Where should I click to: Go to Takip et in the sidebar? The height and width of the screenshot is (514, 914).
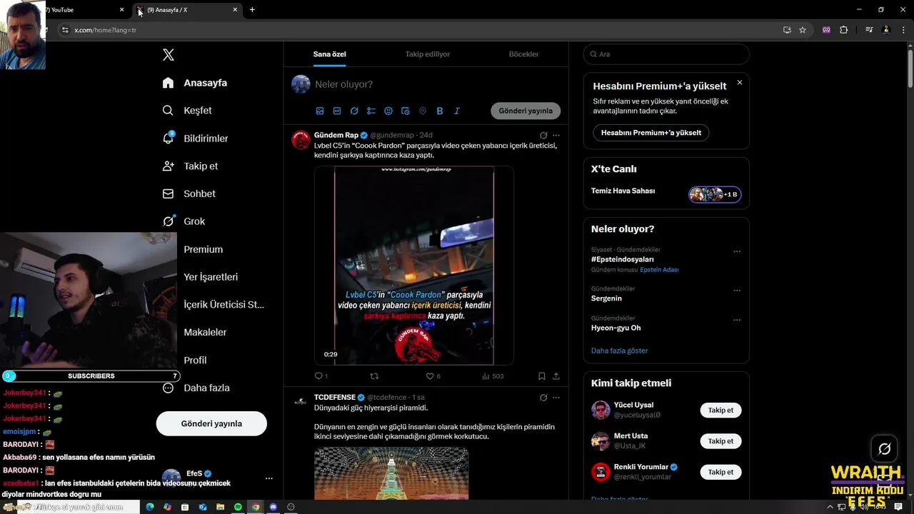[x=190, y=166]
